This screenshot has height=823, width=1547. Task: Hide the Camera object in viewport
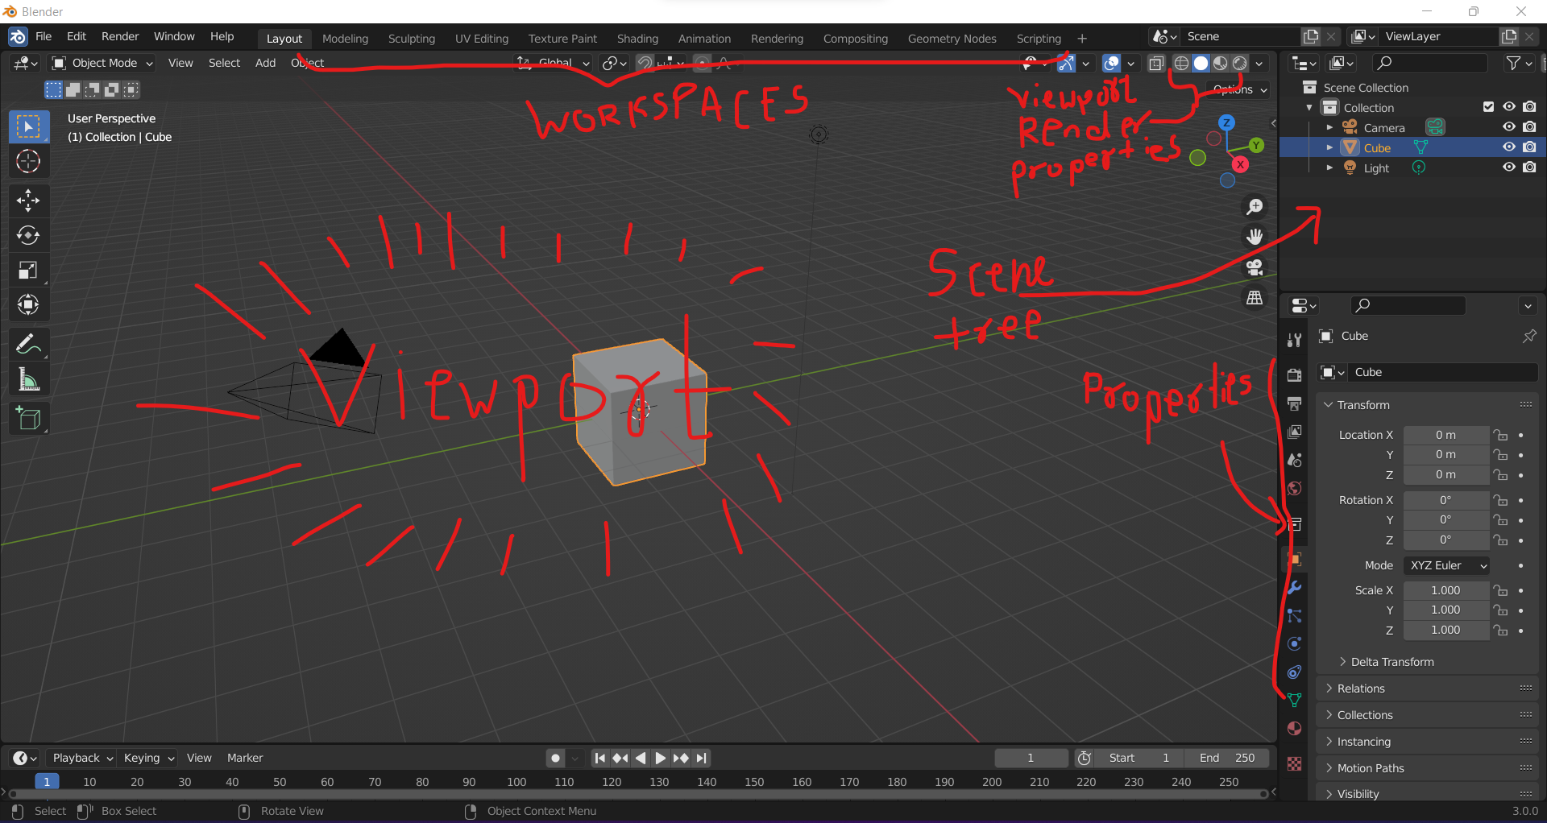[1509, 127]
